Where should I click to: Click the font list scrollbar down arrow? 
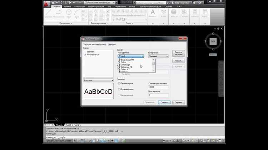point(154,71)
